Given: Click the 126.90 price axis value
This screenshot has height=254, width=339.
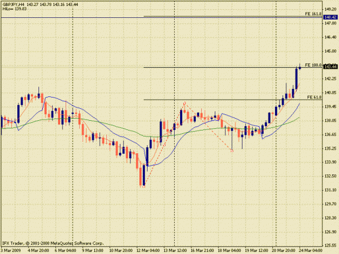Looking at the screenshot, I should pyautogui.click(x=330, y=232).
